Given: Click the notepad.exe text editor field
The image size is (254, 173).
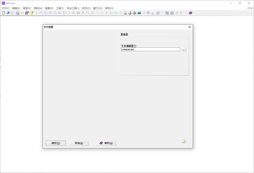Looking at the screenshot, I should (x=150, y=50).
